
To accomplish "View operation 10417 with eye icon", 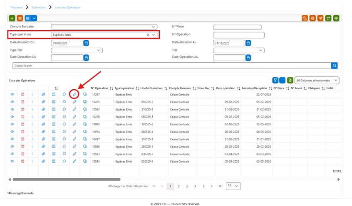I will click(x=12, y=139).
